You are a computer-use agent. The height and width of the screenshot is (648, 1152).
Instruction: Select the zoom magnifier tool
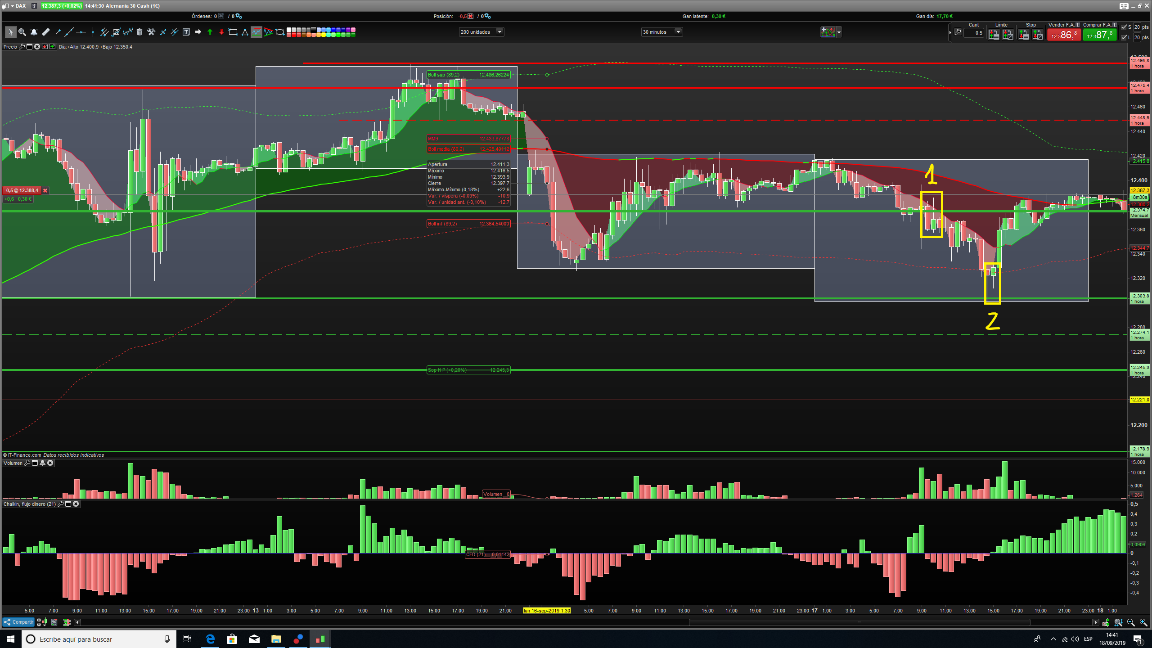[x=22, y=32]
